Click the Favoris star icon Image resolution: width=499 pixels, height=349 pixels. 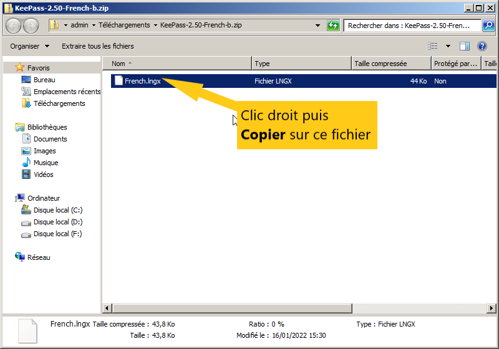click(x=20, y=67)
